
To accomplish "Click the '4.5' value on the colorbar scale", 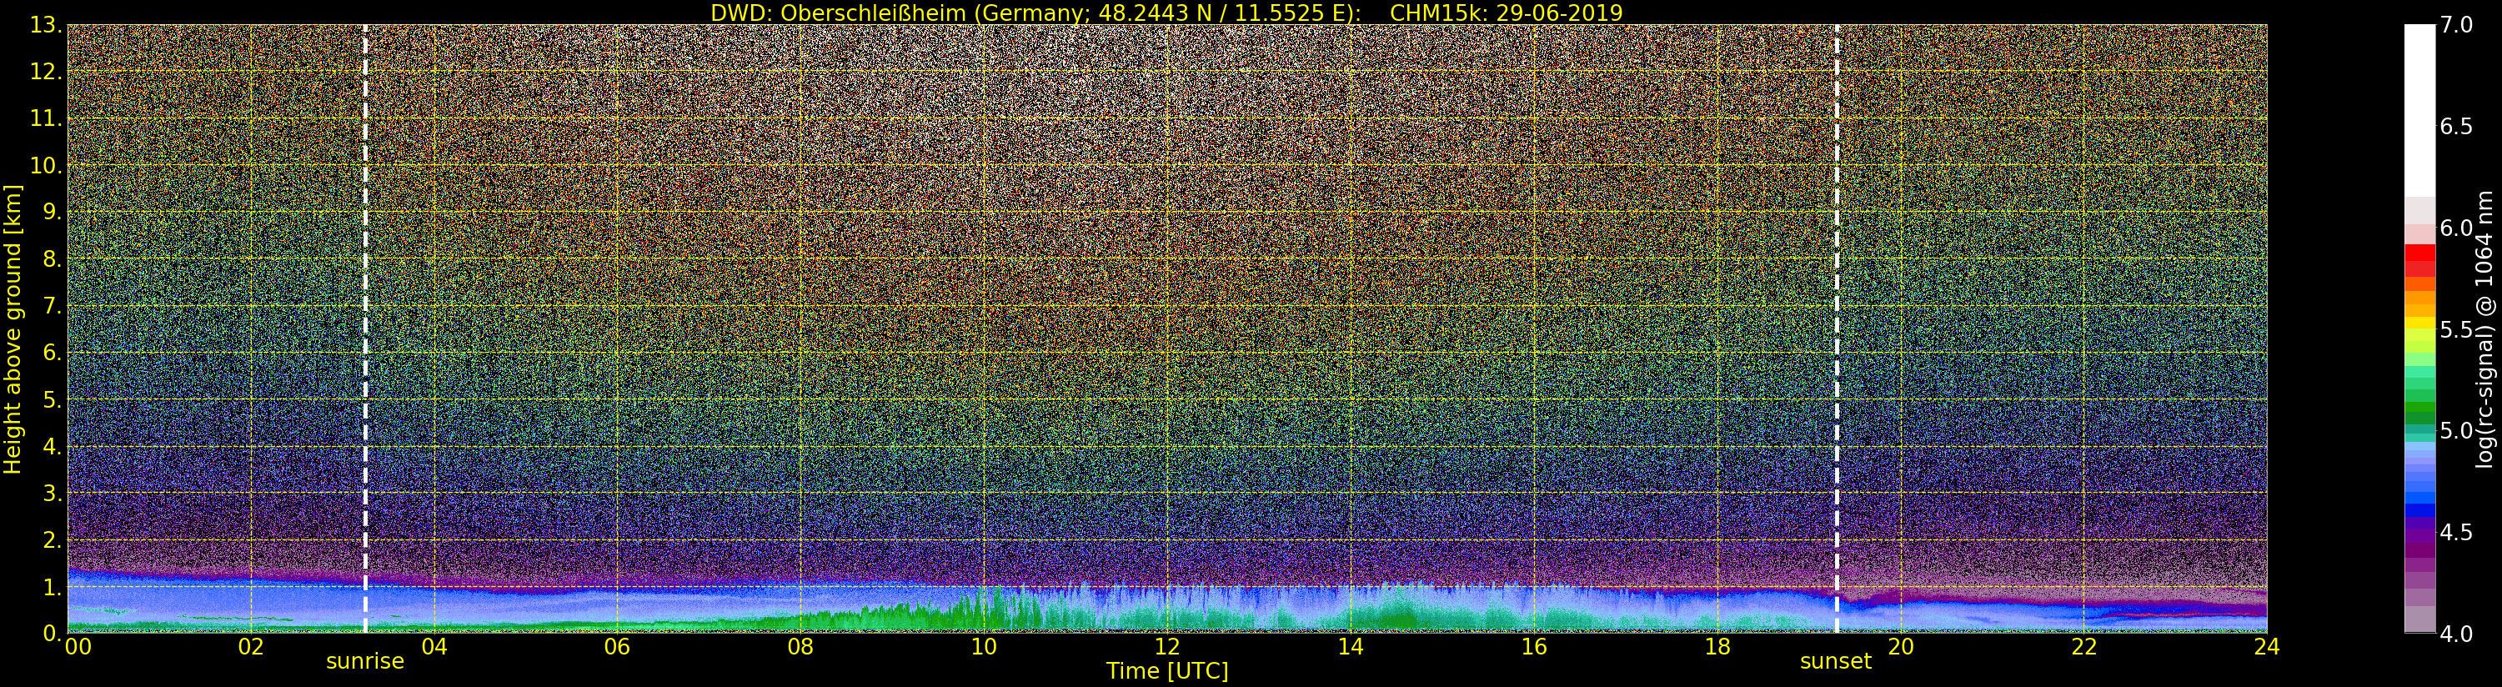I will point(2455,533).
